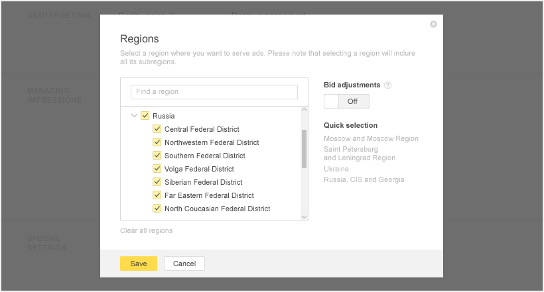Viewport: 544px width, 292px height.
Task: Click the Find a region field
Action: (x=214, y=91)
